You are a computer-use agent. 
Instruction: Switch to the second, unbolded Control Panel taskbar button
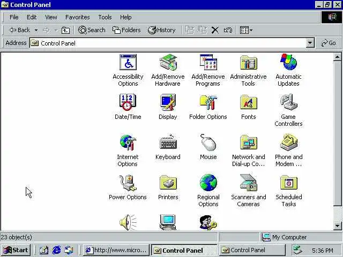click(252, 250)
